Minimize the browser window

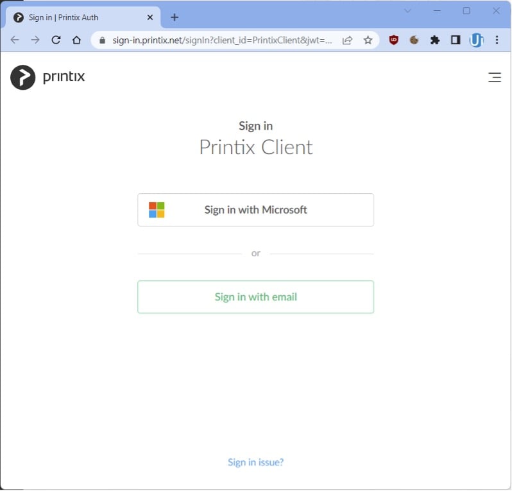(x=437, y=11)
